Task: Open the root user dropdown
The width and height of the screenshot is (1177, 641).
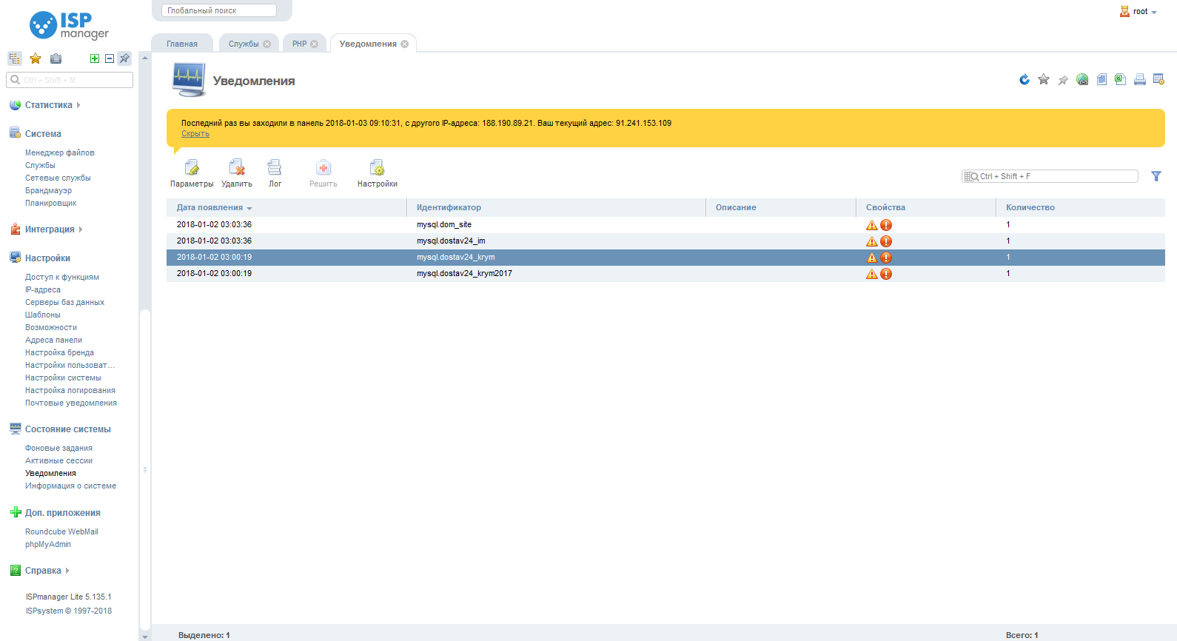Action: click(1139, 11)
